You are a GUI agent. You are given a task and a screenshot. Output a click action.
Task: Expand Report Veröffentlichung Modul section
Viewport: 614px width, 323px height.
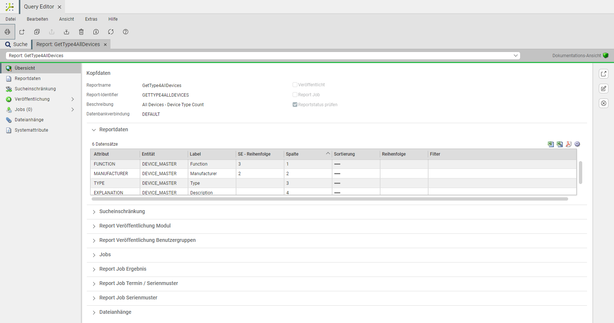point(94,226)
